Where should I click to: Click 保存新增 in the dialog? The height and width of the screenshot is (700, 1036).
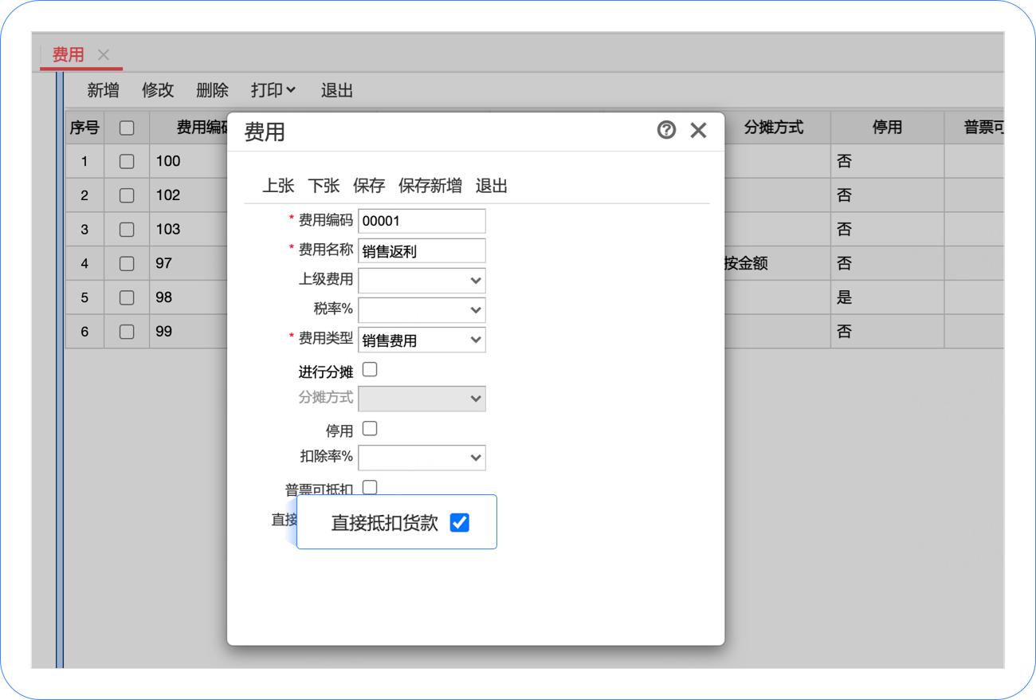430,186
